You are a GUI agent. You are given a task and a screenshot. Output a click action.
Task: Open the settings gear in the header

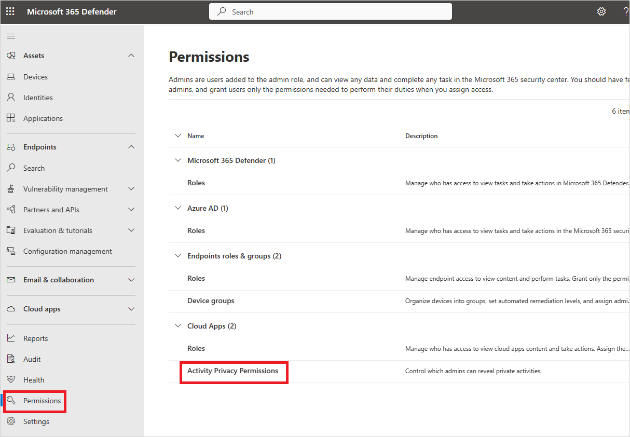point(601,11)
